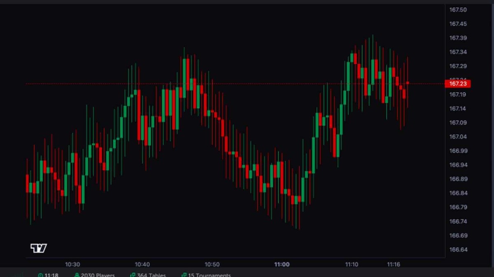Select the red 167.23 current price label
This screenshot has width=494, height=277.
pyautogui.click(x=457, y=84)
